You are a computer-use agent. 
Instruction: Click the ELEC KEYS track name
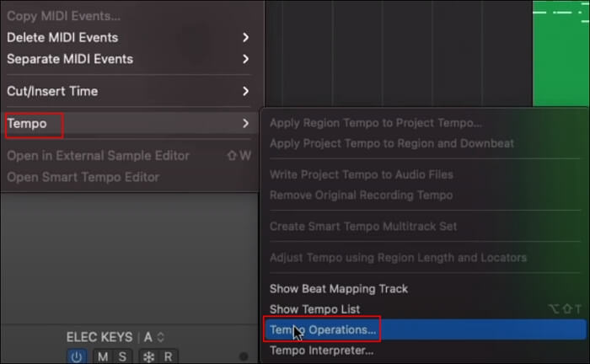tap(100, 337)
